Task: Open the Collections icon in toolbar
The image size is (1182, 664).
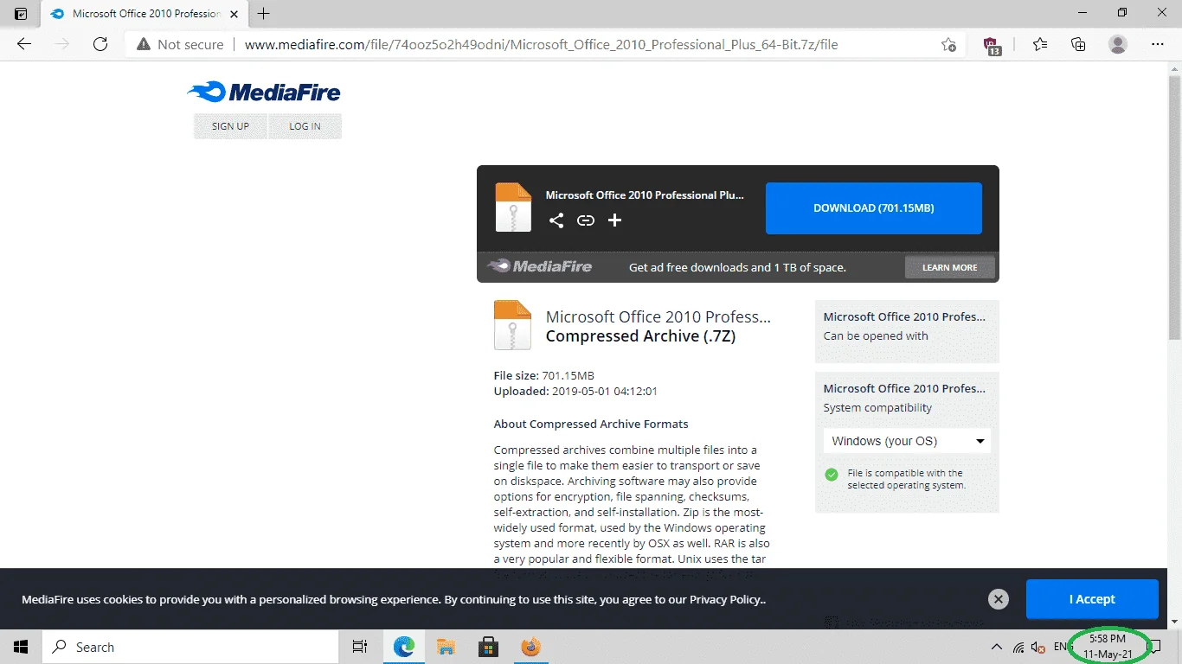Action: coord(1078,44)
